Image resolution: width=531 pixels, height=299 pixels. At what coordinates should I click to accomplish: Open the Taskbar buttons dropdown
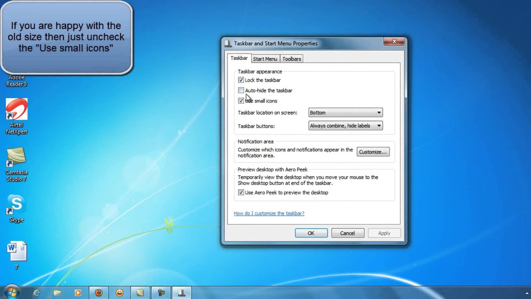click(x=345, y=125)
